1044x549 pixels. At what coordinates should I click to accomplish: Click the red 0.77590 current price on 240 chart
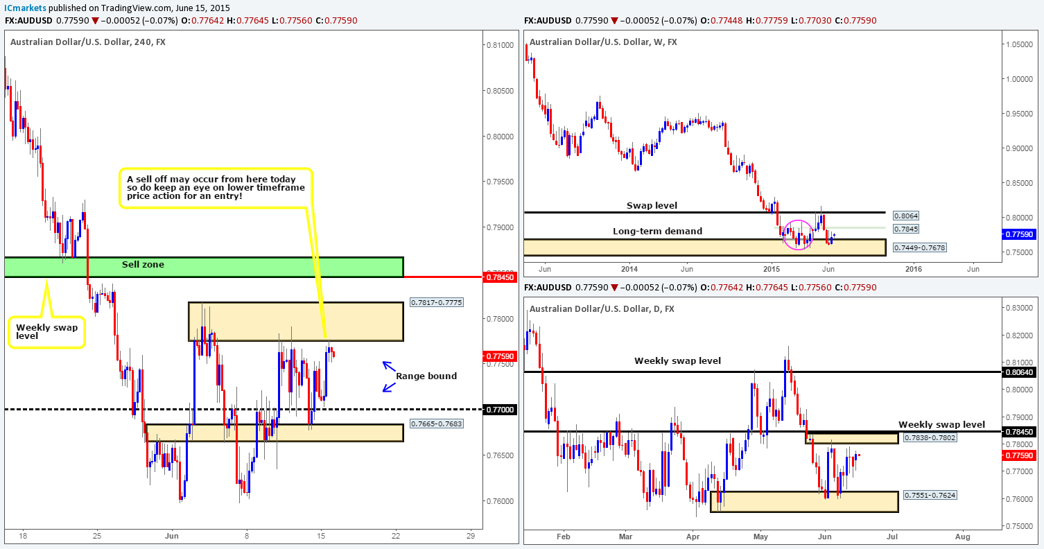click(x=499, y=356)
